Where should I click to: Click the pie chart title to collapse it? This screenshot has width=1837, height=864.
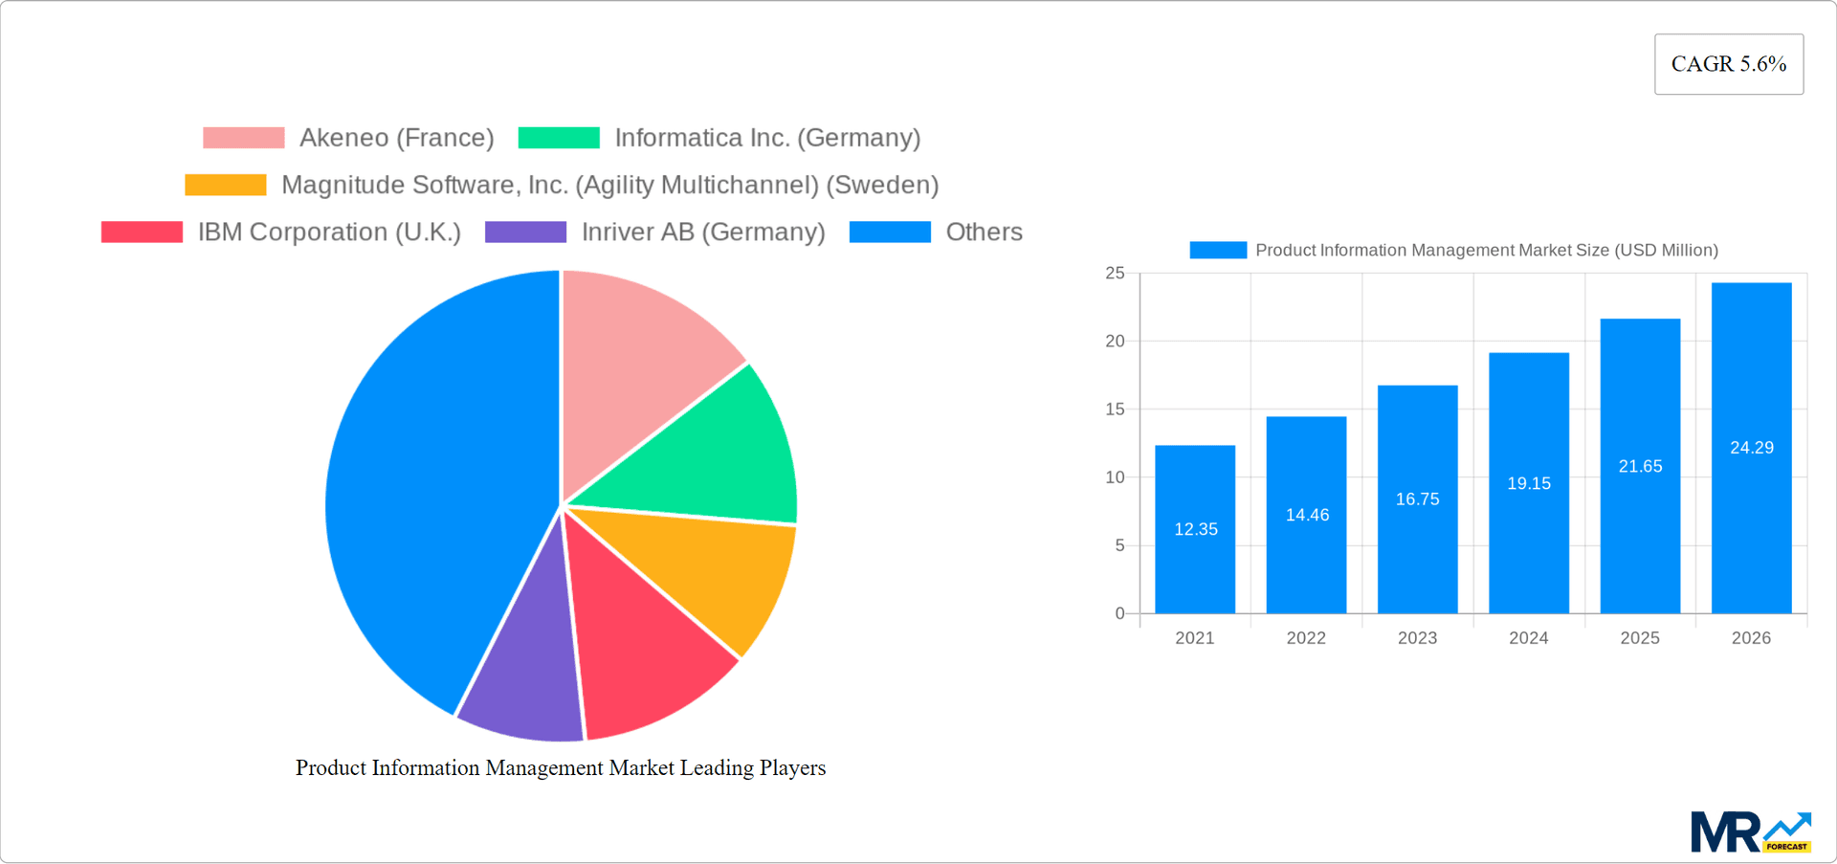pos(560,767)
